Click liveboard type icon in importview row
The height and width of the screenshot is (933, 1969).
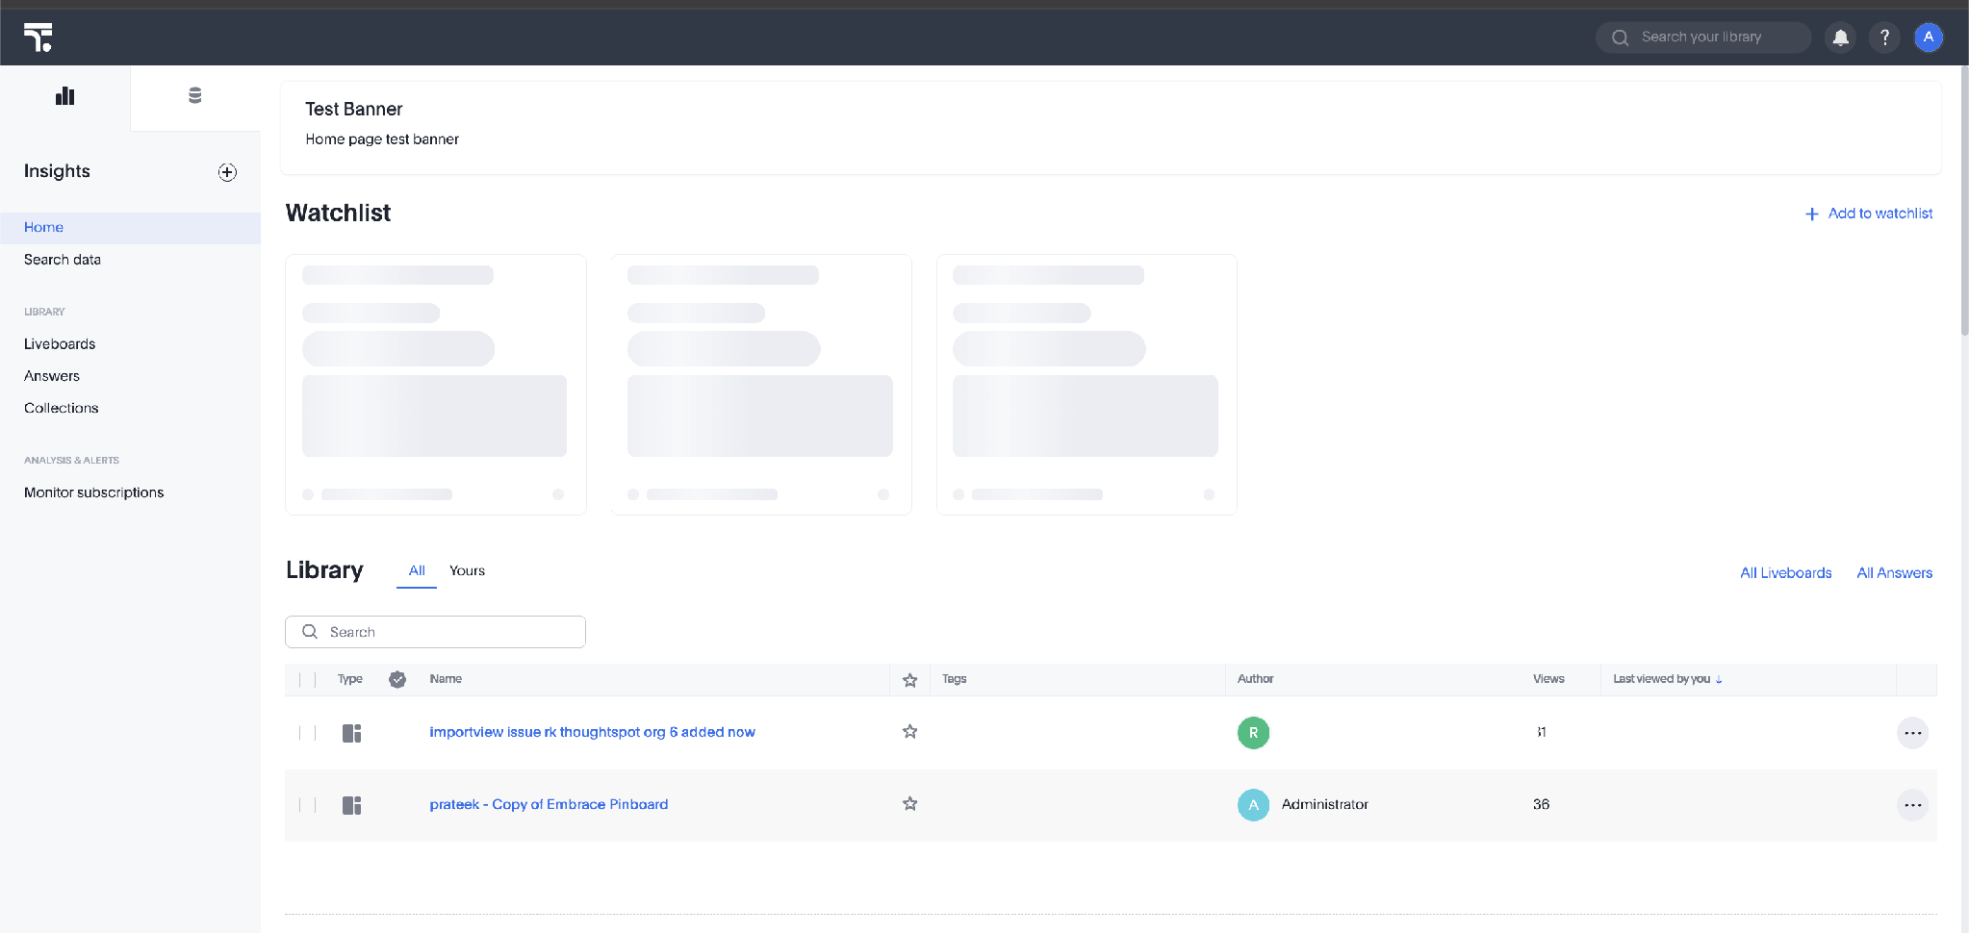click(351, 733)
